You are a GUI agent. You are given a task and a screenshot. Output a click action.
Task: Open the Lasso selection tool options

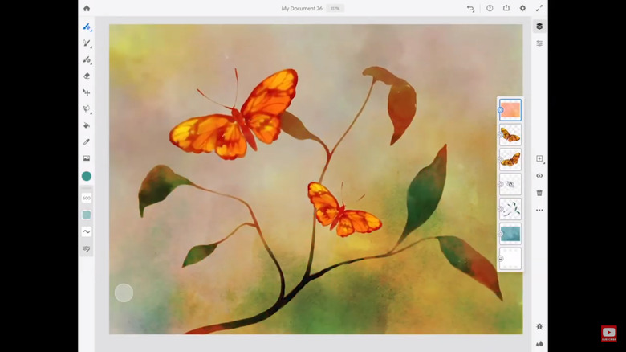point(87,108)
